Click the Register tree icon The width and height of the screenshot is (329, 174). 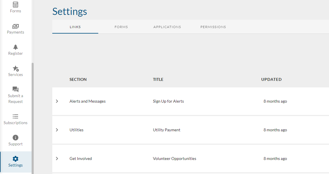pyautogui.click(x=16, y=47)
